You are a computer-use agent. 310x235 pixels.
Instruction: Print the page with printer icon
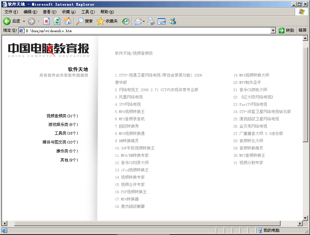pos(151,21)
